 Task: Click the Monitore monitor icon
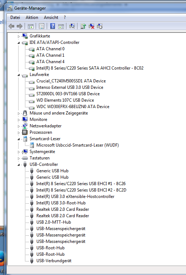(x=25, y=119)
